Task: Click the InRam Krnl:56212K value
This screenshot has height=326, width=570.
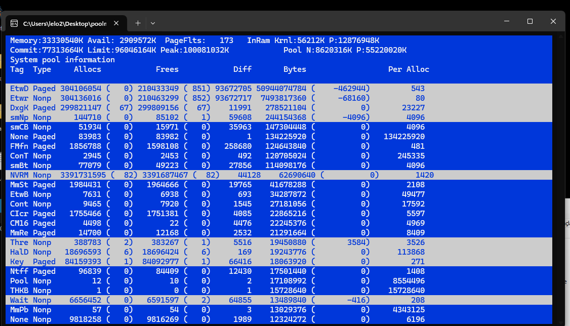Action: click(x=286, y=40)
